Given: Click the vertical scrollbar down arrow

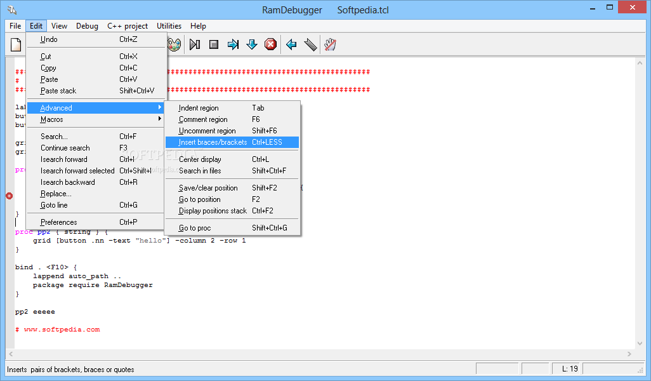Looking at the screenshot, I should [x=640, y=344].
